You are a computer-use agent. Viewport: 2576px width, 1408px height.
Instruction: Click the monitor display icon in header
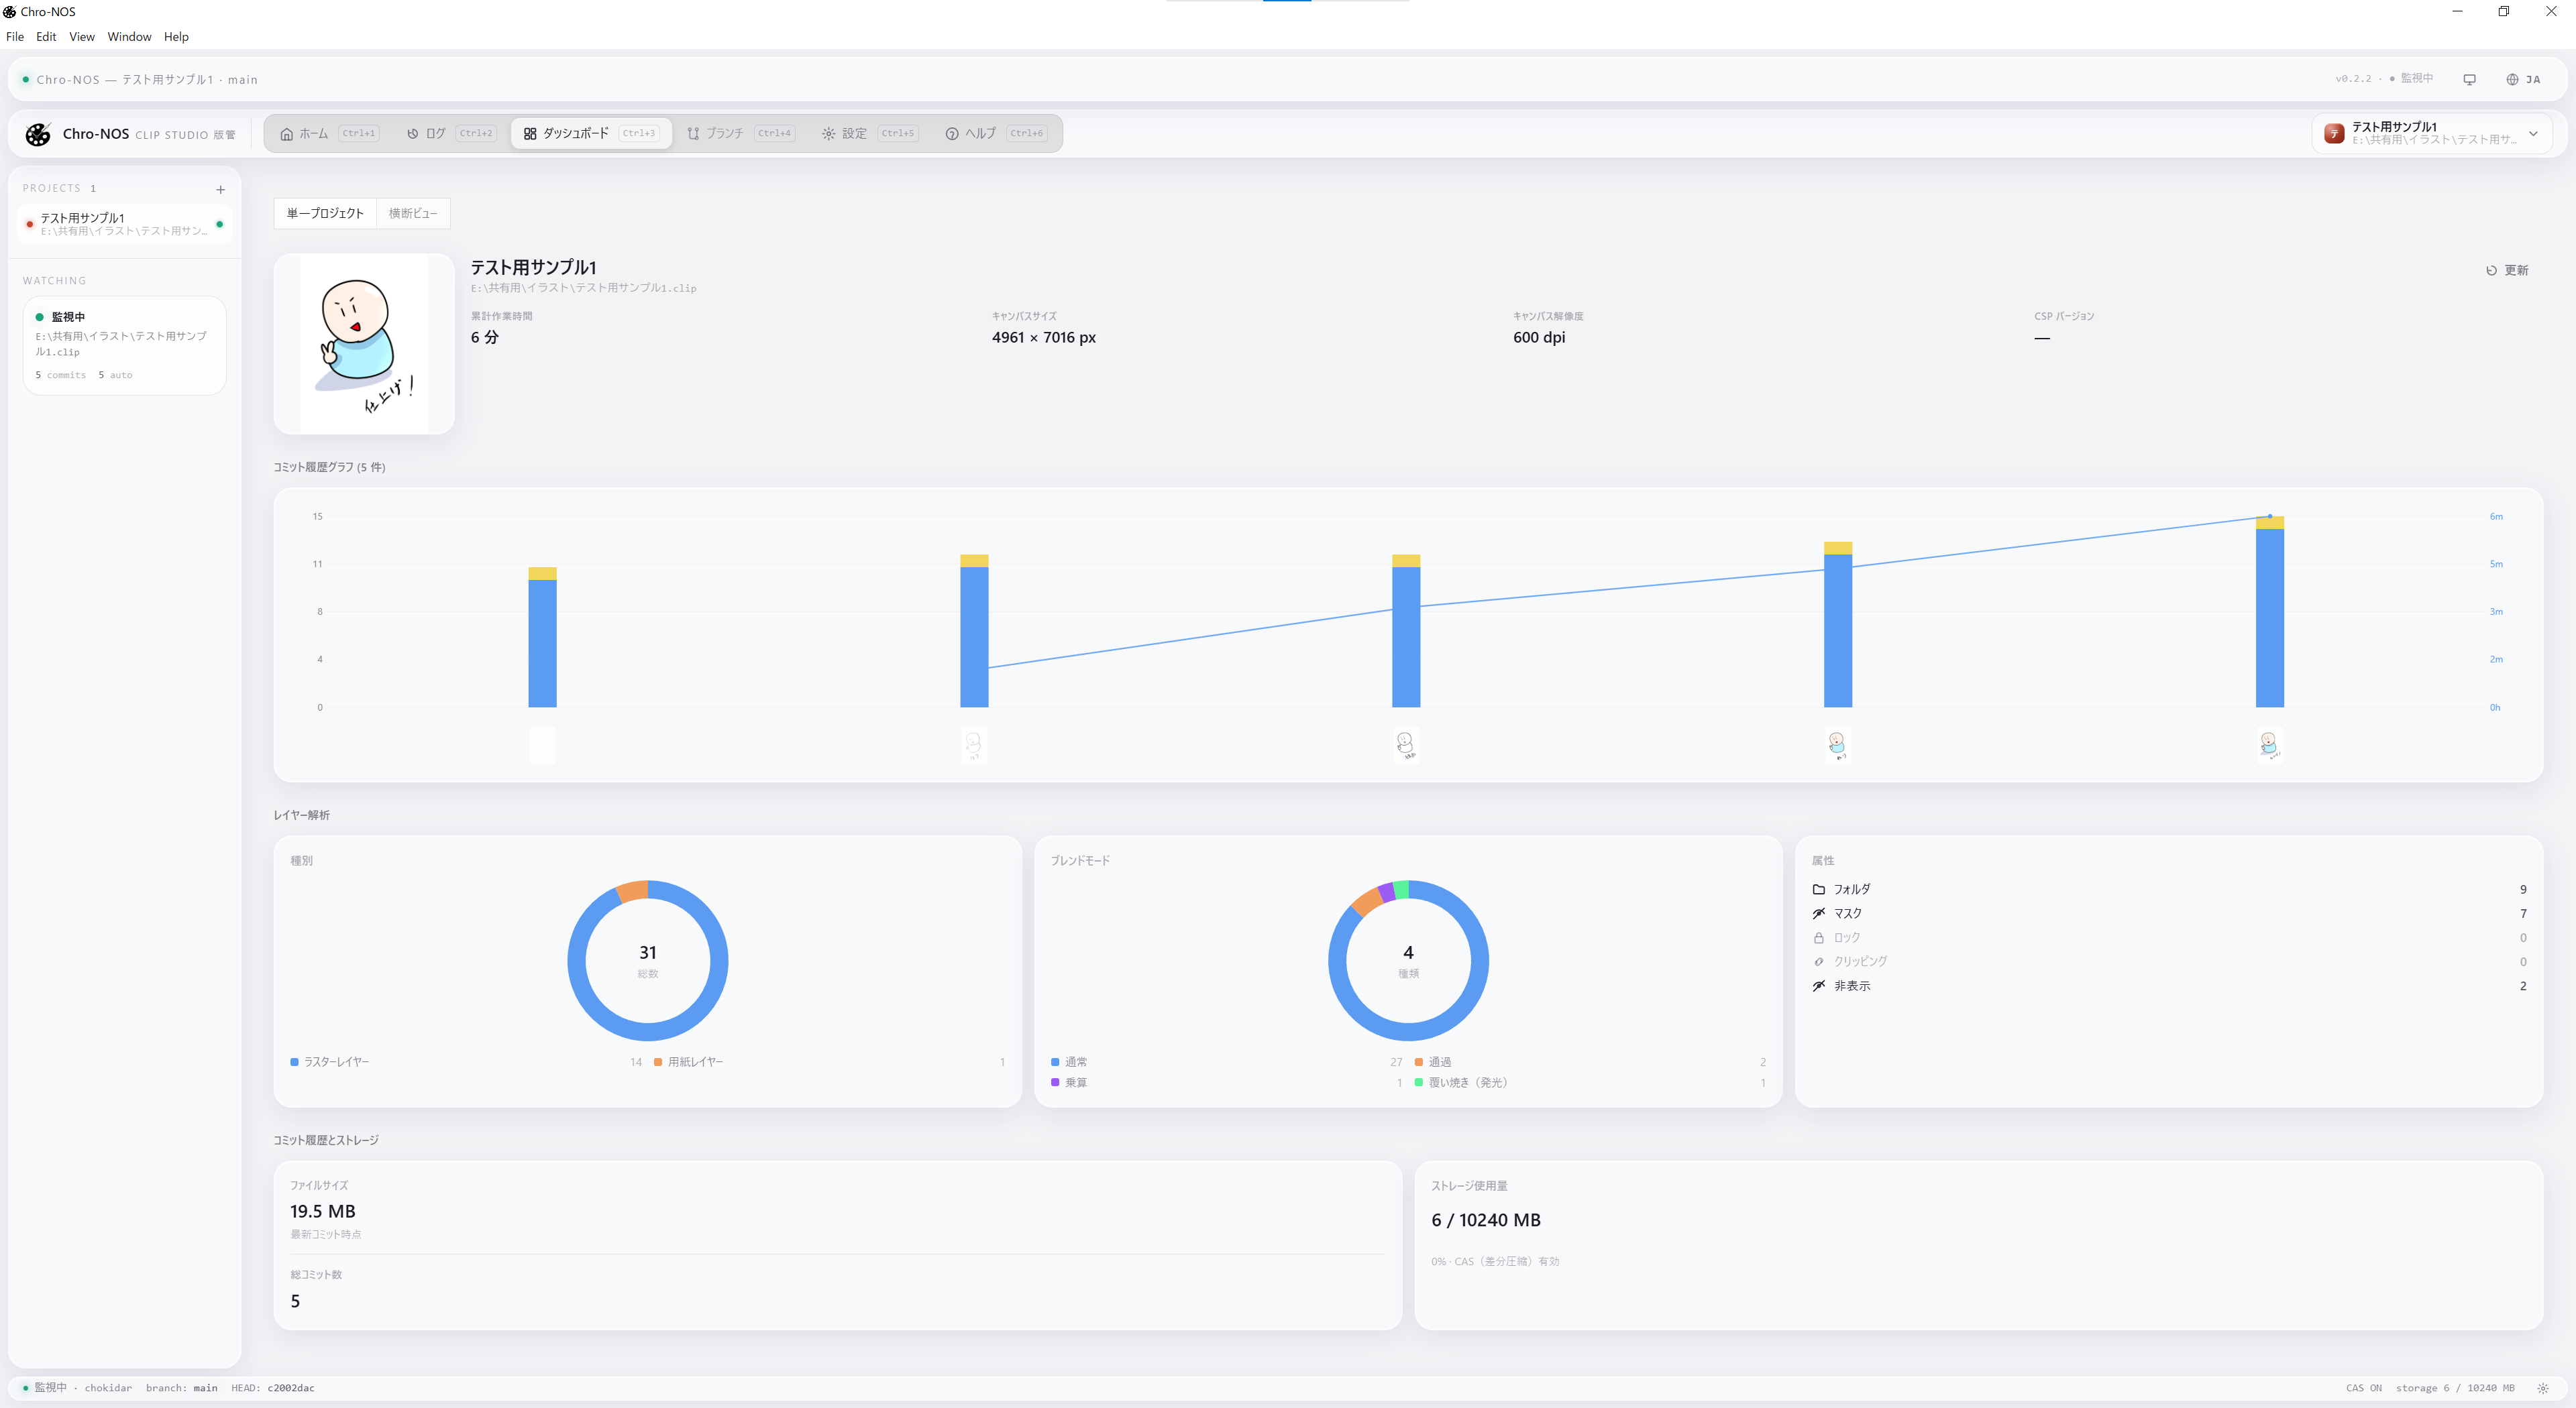point(2469,79)
